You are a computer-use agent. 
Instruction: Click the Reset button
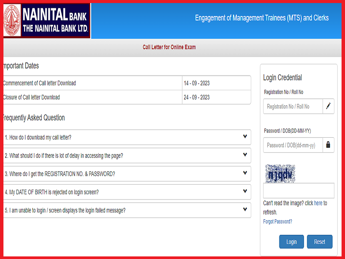pyautogui.click(x=320, y=242)
